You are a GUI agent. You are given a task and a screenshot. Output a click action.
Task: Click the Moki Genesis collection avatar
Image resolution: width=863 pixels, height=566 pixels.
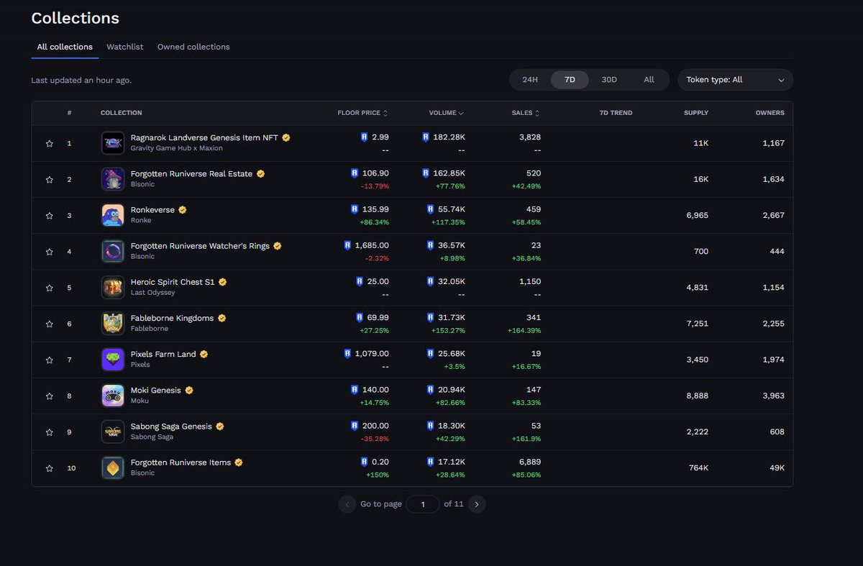click(x=113, y=396)
